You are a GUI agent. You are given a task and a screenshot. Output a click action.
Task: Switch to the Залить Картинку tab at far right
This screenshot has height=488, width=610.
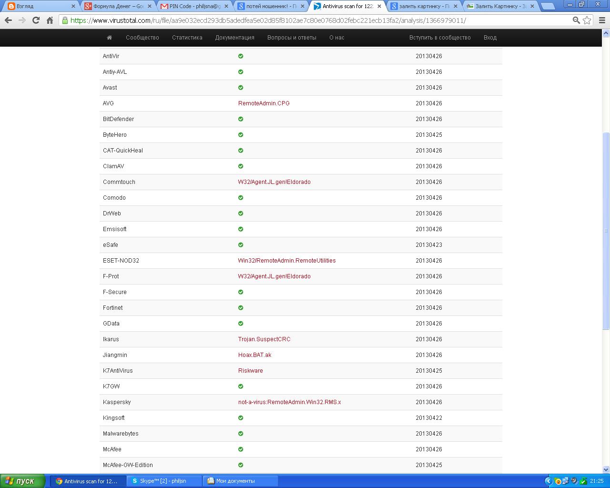[x=500, y=6]
